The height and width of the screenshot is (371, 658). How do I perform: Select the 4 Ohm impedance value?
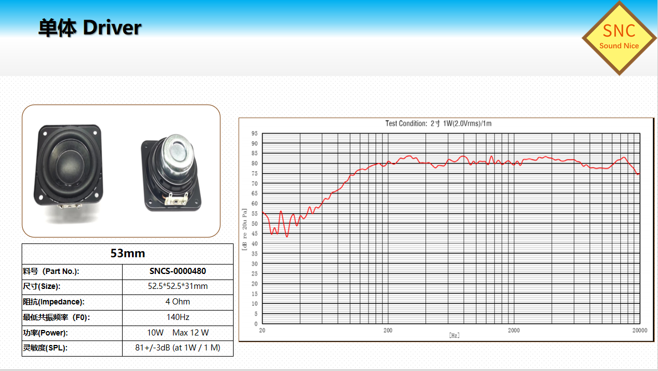(178, 302)
